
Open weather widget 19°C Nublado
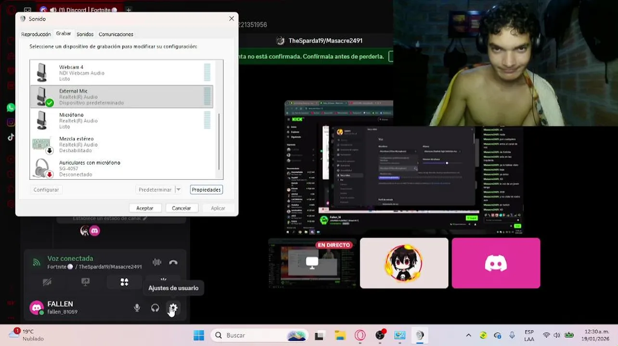(28, 335)
